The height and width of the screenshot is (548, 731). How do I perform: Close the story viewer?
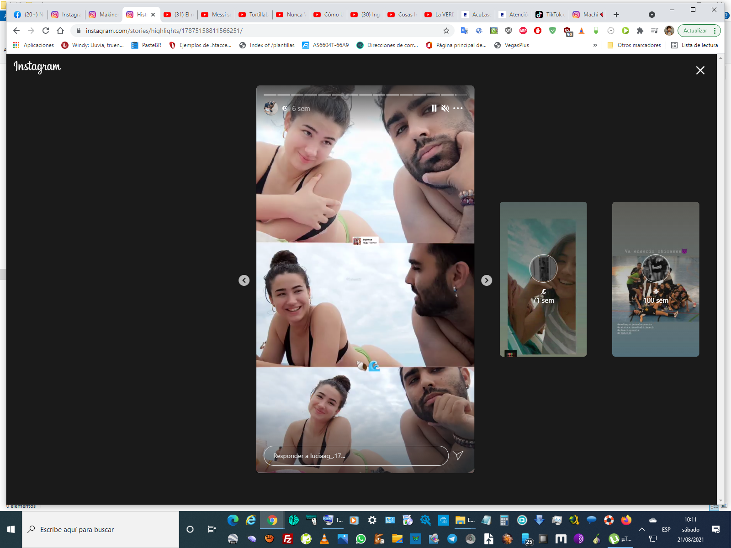point(700,70)
